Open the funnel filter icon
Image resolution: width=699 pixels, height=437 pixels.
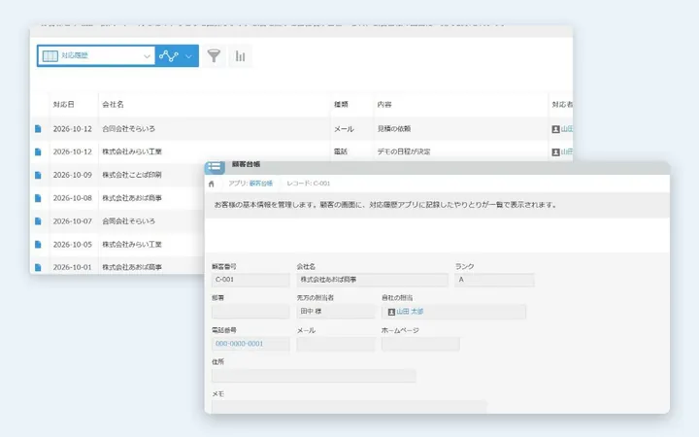point(214,55)
